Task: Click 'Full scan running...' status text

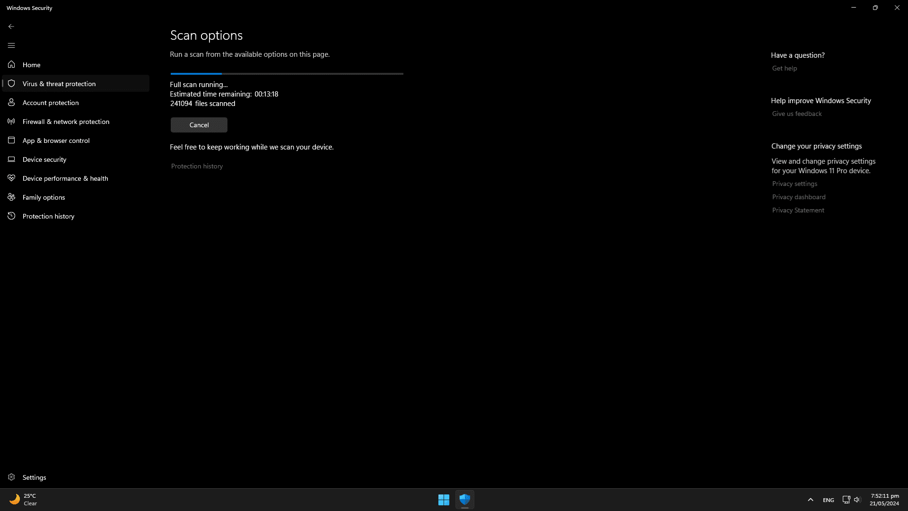Action: 199,84
